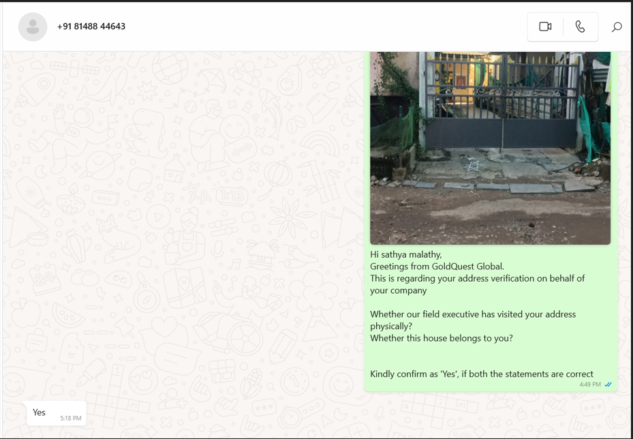The image size is (633, 439).
Task: Click the 'Whether our field executive' line
Action: [x=473, y=314]
